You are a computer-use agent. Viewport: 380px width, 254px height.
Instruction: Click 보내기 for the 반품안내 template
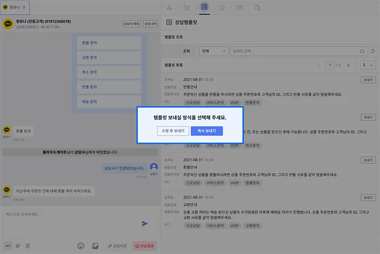coord(369,80)
